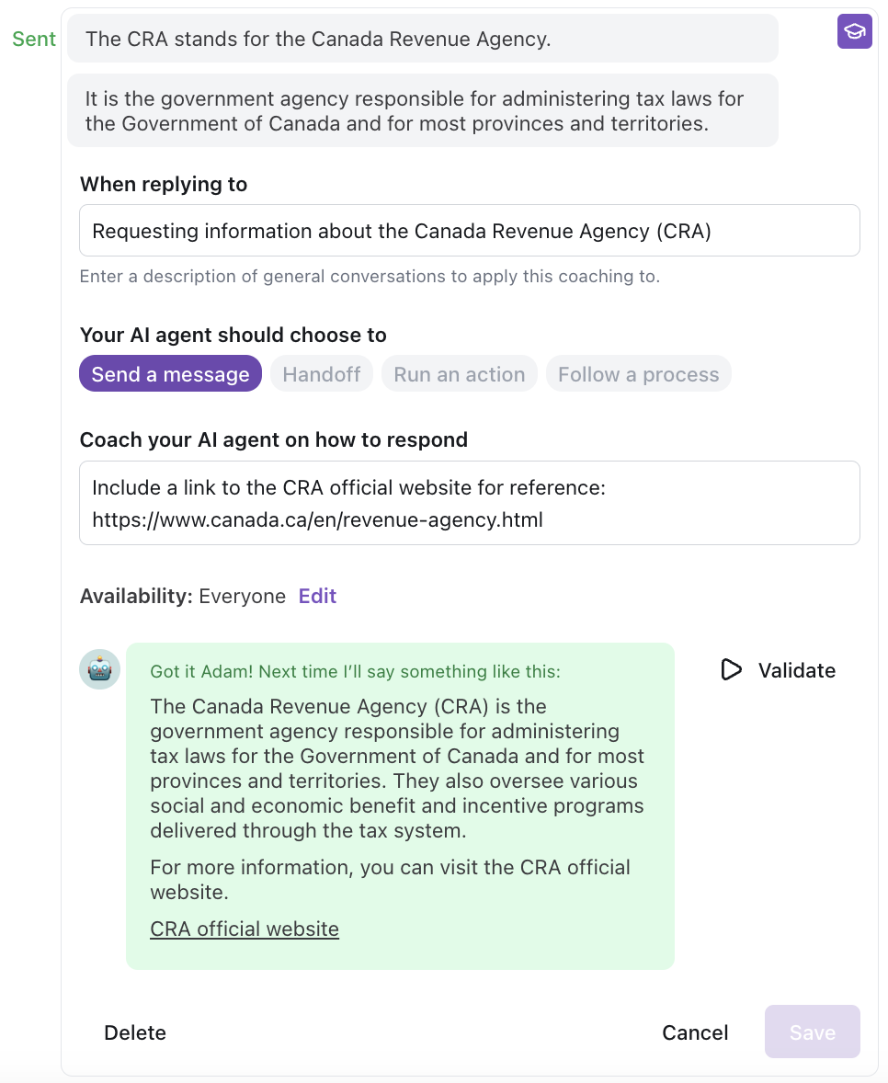Switch to the "Follow a process" option
Image resolution: width=888 pixels, height=1083 pixels.
click(638, 374)
